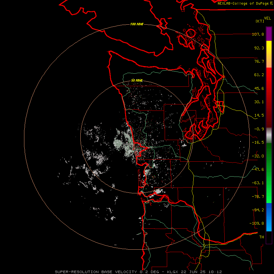Click the 14.5 velocity scale value
Viewport: 274px width, 274px height.
(x=259, y=115)
